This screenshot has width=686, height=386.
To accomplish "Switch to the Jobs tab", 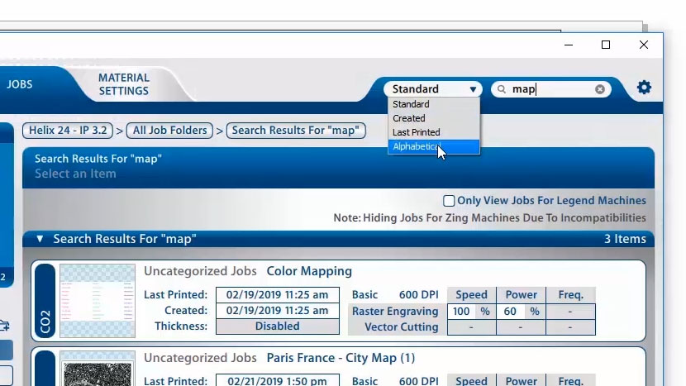I will pyautogui.click(x=20, y=84).
